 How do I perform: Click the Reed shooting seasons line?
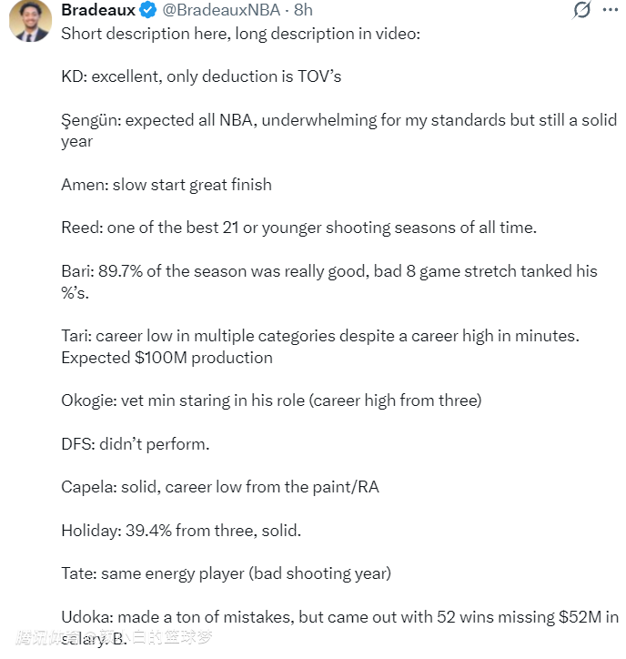tap(298, 228)
